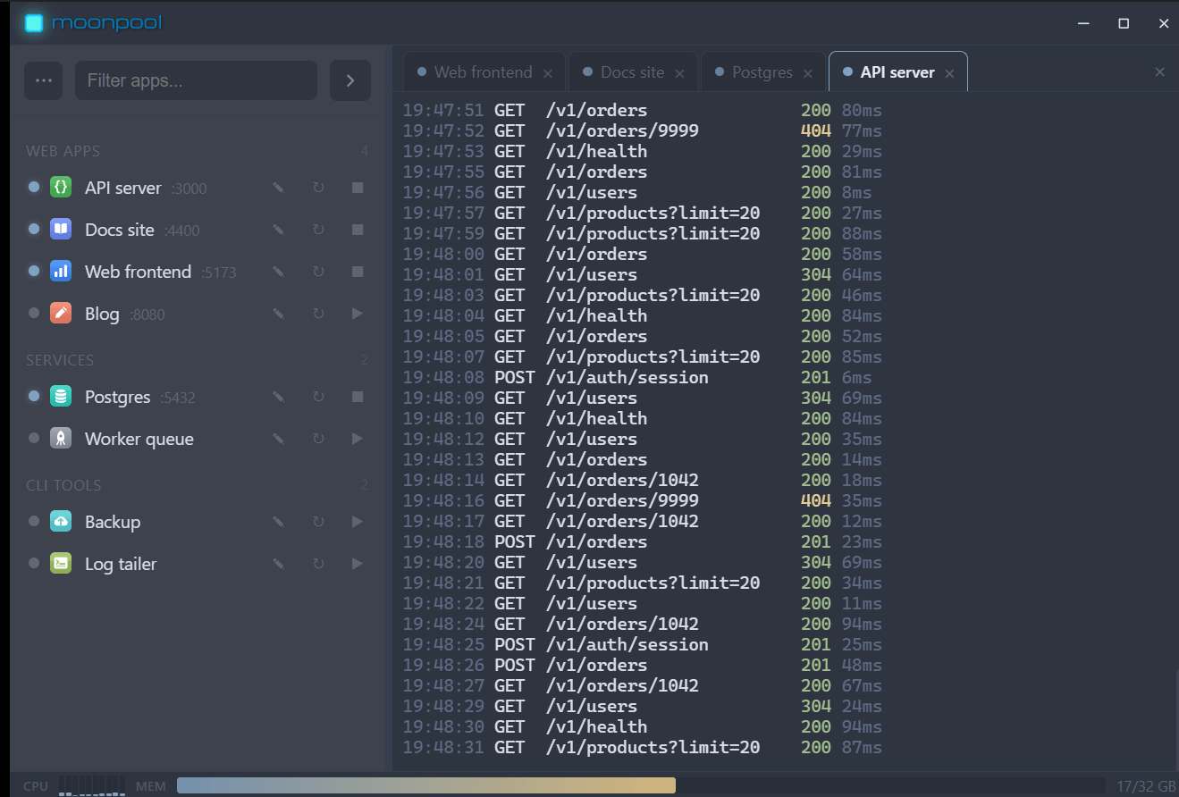Click the Worker queue rocket icon

tap(61, 439)
